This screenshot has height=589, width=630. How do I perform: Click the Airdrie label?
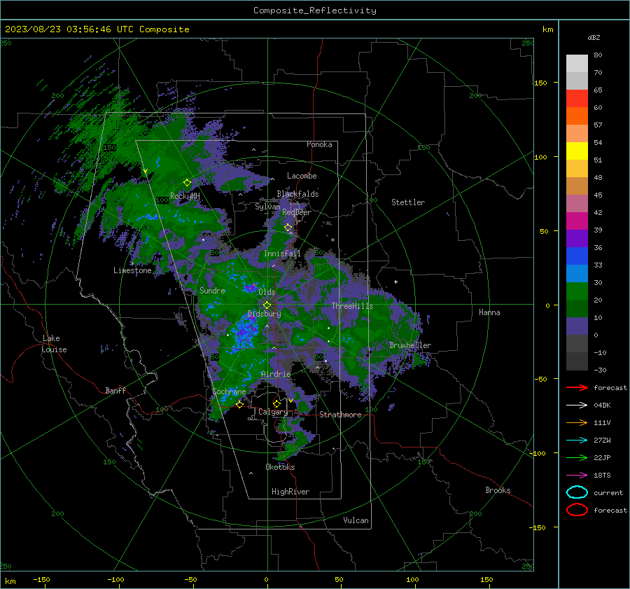276,374
